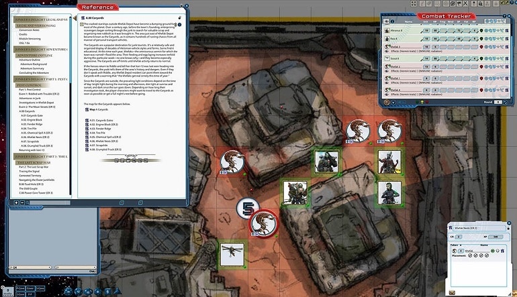
Task: Click the X clear icon in the map toolbar
Action: pos(465,3)
